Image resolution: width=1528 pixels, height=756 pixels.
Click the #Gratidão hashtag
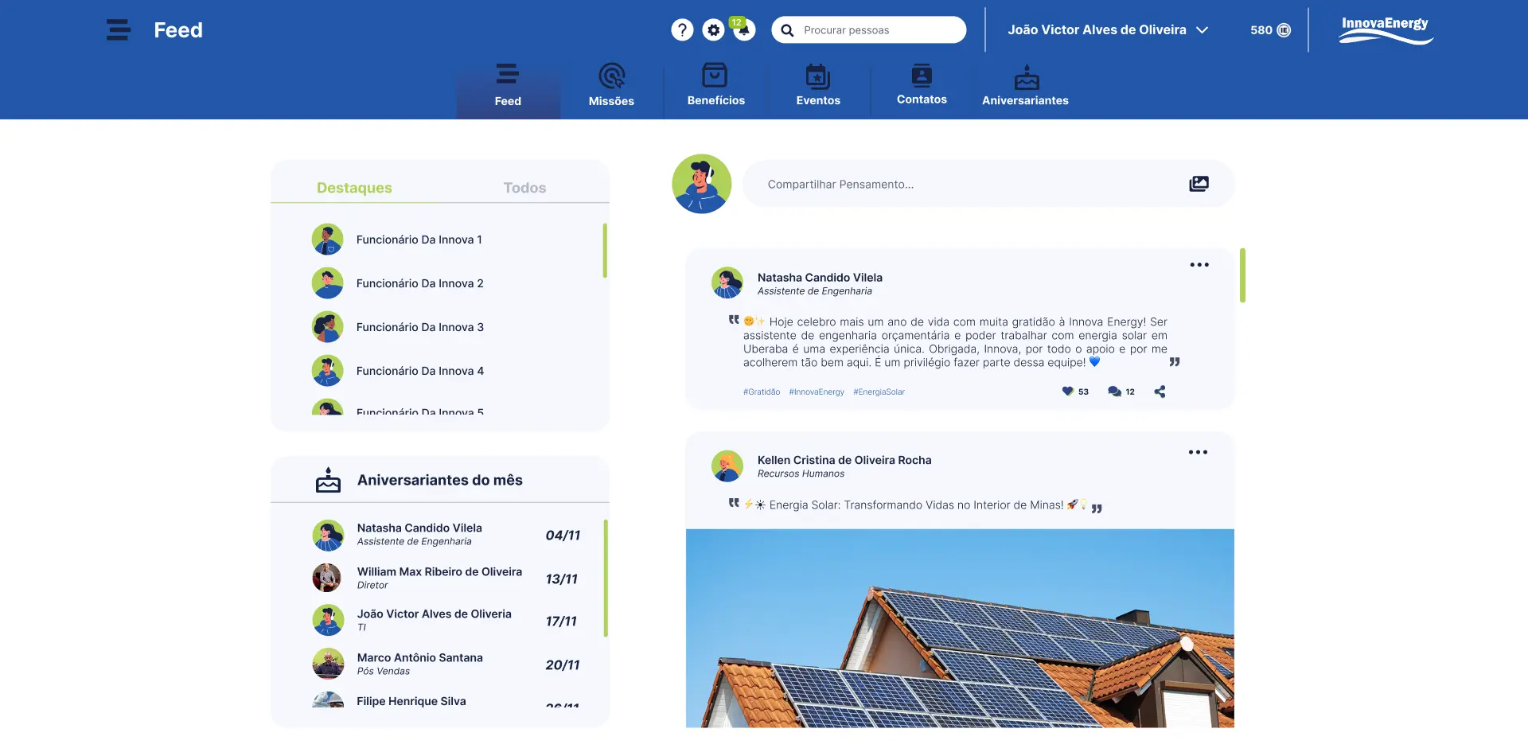pyautogui.click(x=762, y=392)
